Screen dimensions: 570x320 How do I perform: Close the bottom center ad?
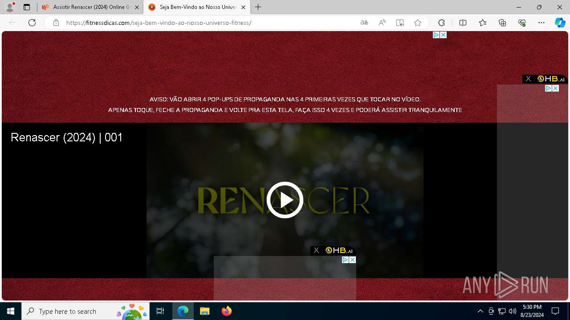click(x=352, y=260)
